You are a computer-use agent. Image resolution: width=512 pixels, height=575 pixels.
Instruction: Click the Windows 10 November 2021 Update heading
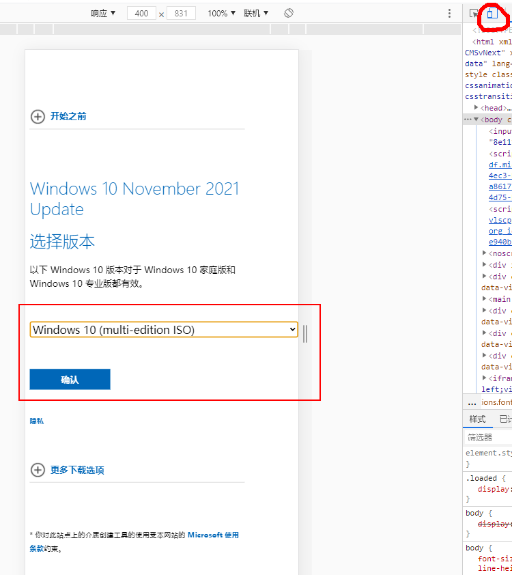tap(134, 199)
